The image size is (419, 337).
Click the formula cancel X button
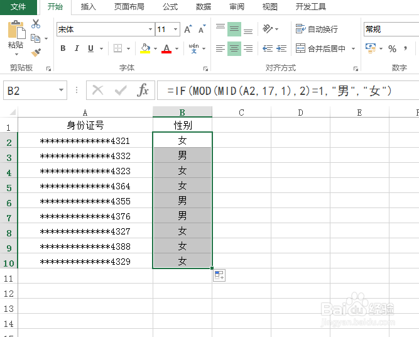click(x=98, y=90)
